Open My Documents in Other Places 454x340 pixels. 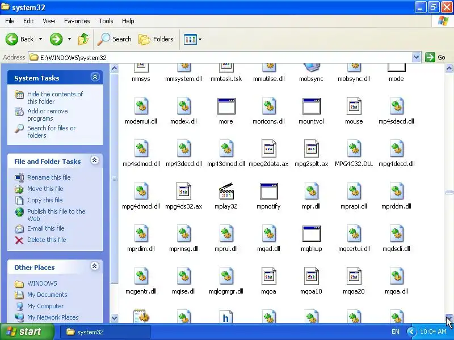(47, 295)
